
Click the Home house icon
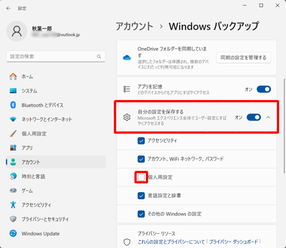13,77
